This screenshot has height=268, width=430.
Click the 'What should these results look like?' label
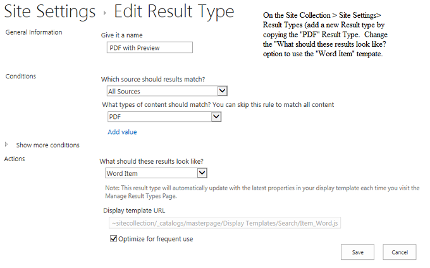[150, 161]
